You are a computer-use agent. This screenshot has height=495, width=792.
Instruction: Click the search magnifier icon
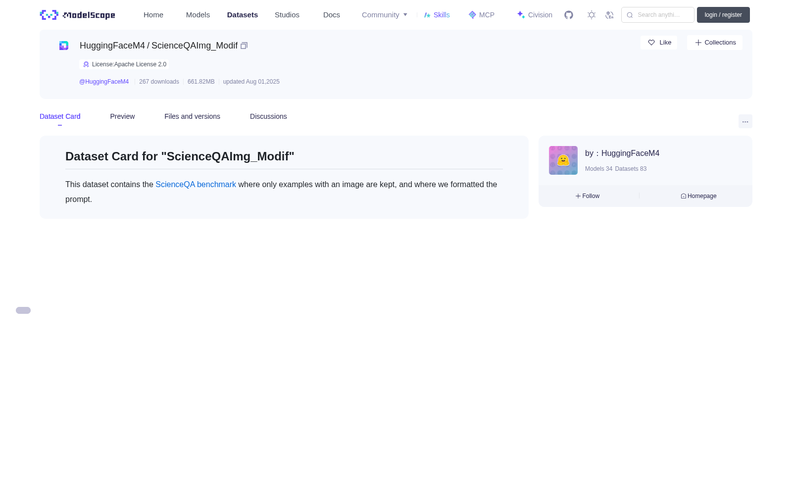(630, 15)
